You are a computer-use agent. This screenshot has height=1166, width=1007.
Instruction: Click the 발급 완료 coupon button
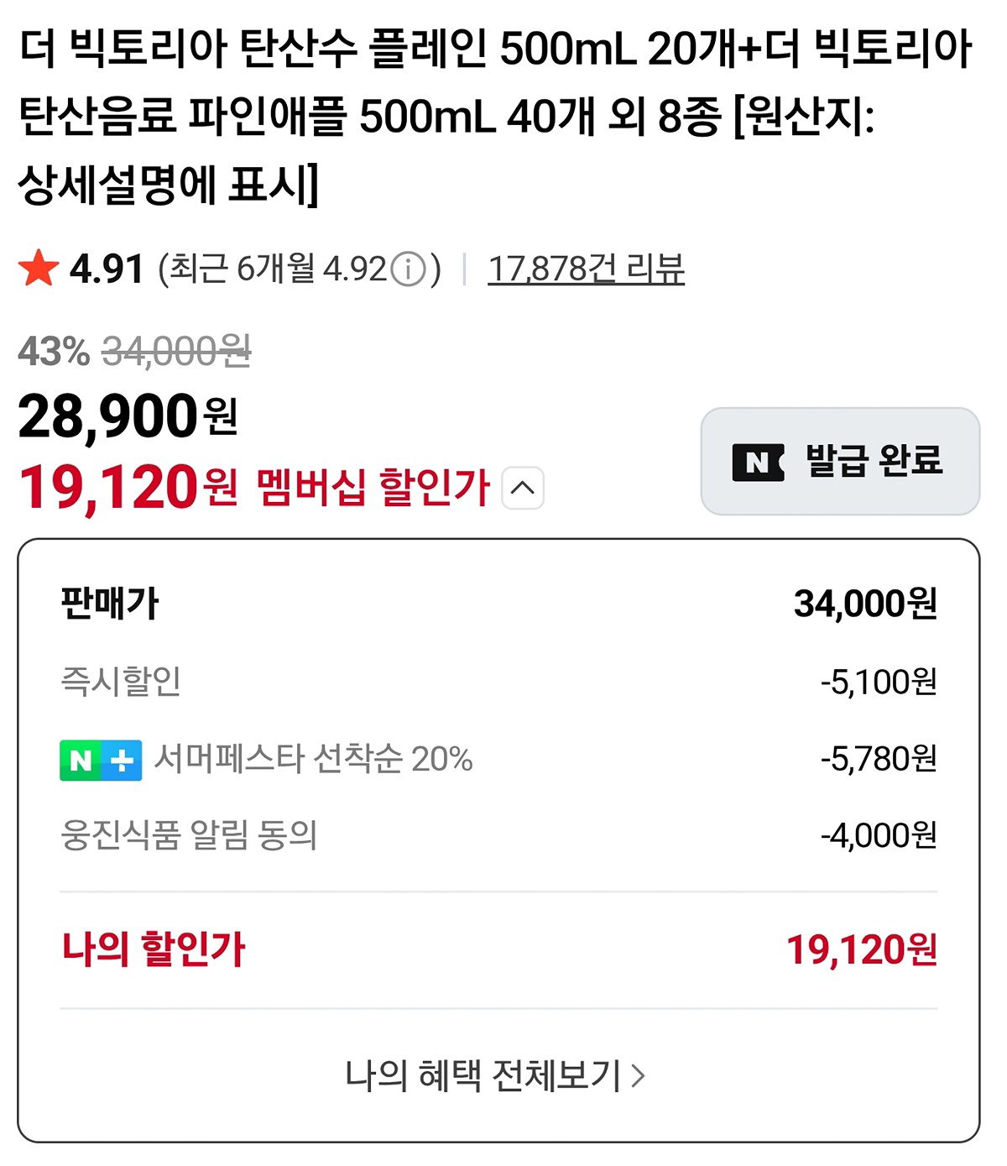[x=840, y=462]
